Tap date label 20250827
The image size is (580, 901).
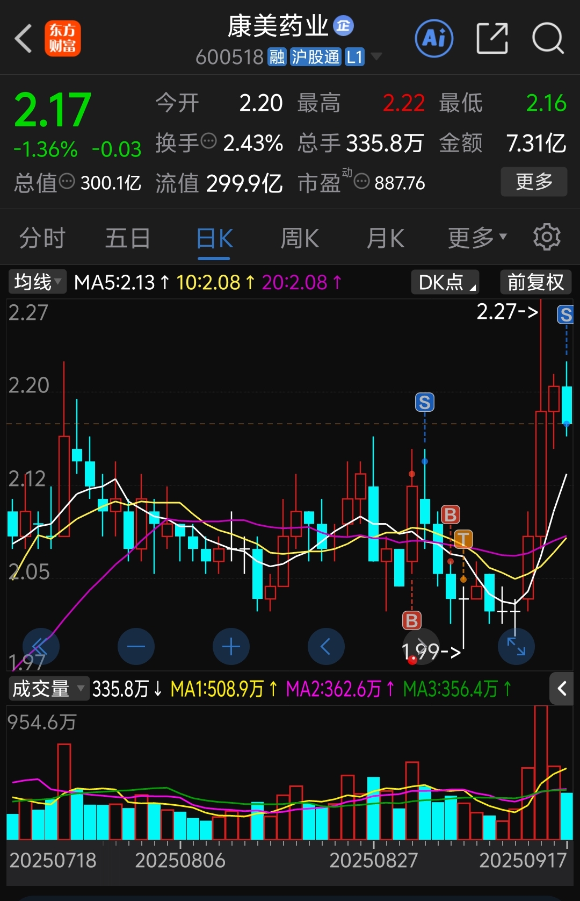click(373, 860)
